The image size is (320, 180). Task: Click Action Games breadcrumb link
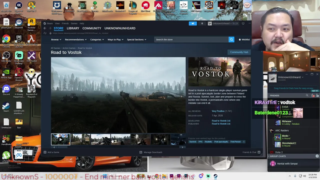click(x=69, y=48)
